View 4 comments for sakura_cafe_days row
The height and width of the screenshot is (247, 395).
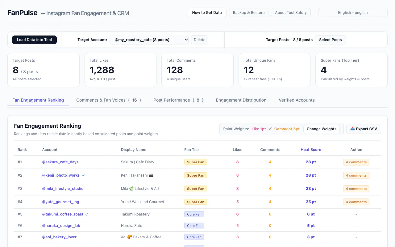(x=356, y=162)
